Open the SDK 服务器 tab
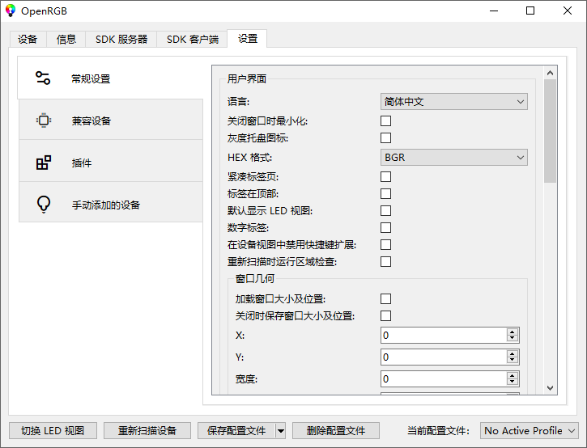 pos(121,40)
